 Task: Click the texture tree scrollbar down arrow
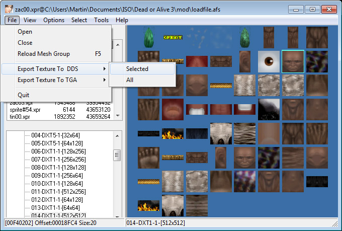tap(117, 216)
